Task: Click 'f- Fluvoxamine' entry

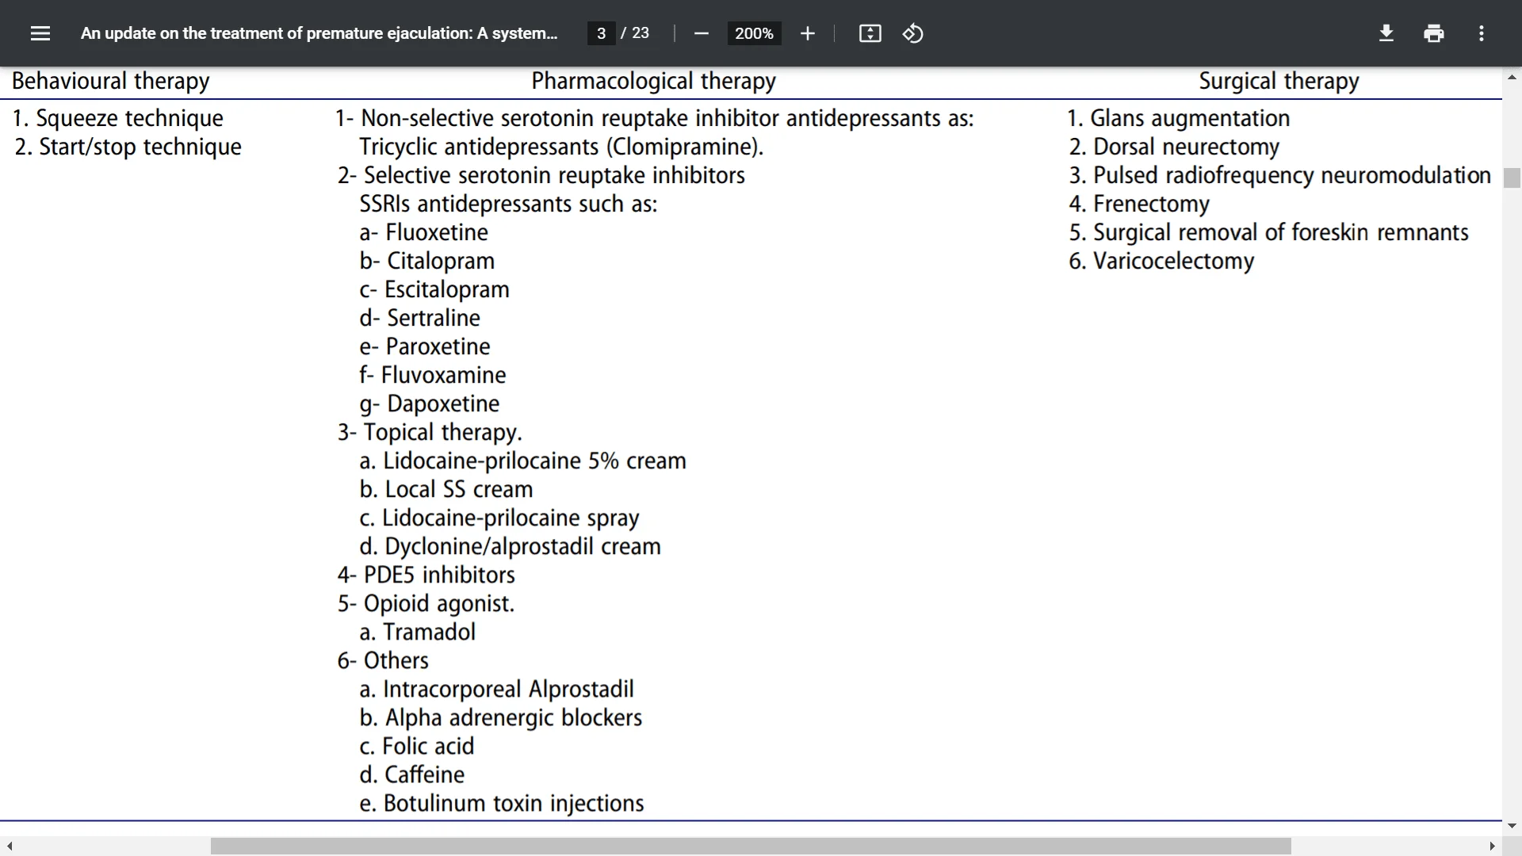Action: click(433, 375)
